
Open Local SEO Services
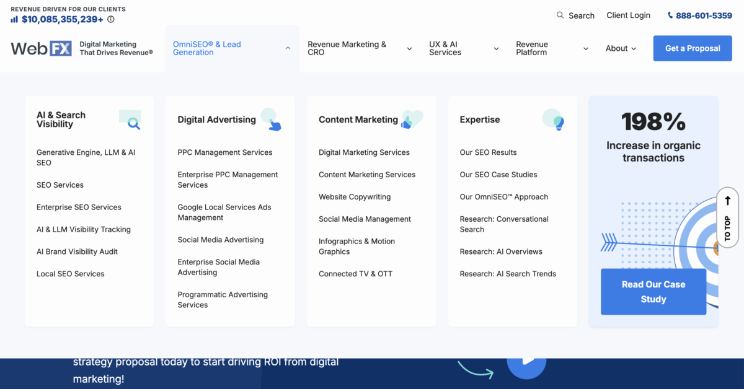[x=71, y=274]
